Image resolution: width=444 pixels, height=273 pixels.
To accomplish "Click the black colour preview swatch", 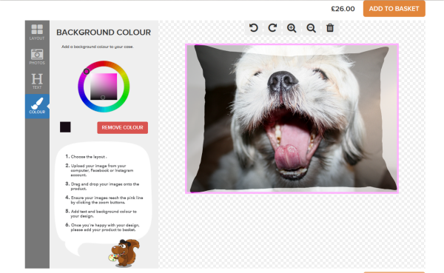I will pyautogui.click(x=65, y=127).
